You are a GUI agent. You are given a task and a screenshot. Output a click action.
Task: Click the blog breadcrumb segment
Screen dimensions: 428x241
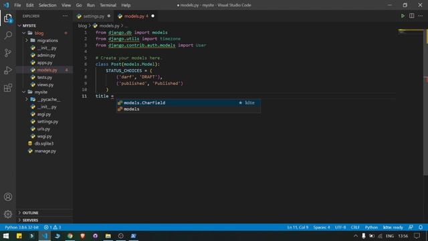[82, 25]
